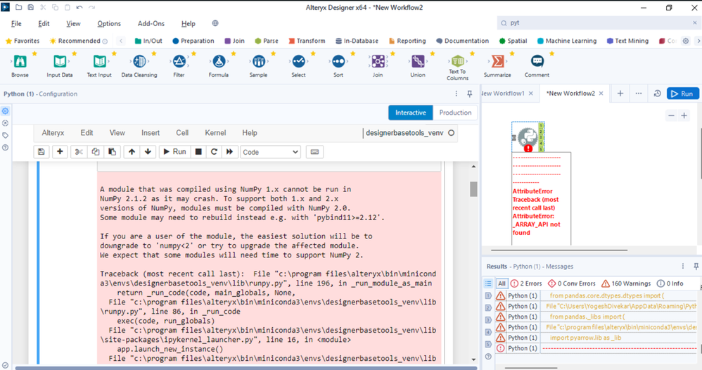Screen dimensions: 702x370
Task: Select the Filter tool icon
Action: (x=179, y=61)
